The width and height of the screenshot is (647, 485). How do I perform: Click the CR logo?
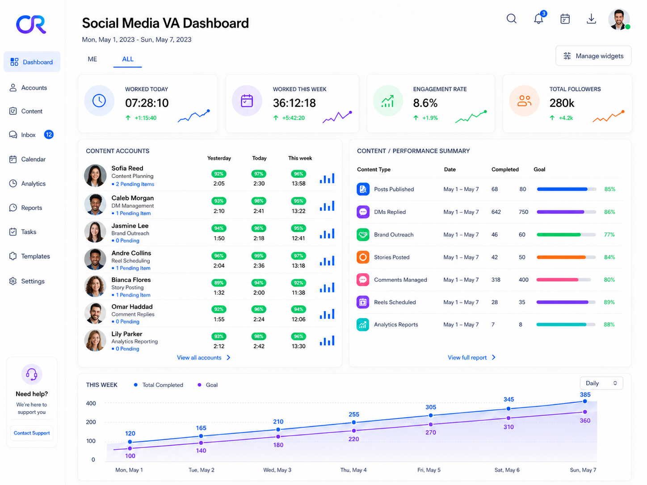click(31, 25)
